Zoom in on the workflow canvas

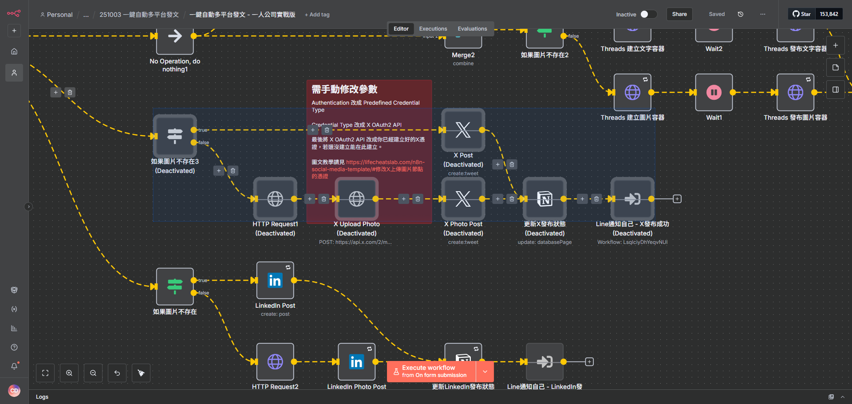coord(69,373)
